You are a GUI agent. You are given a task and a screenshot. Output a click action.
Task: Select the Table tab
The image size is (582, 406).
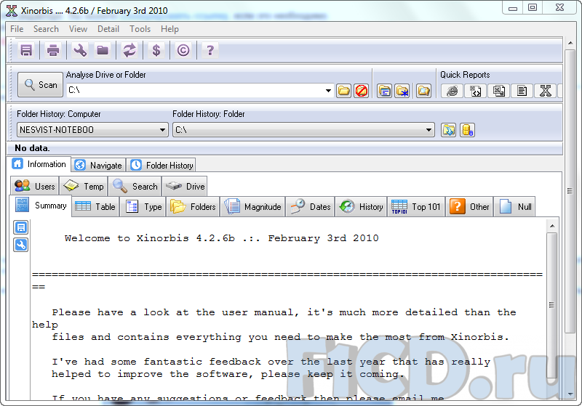[95, 207]
